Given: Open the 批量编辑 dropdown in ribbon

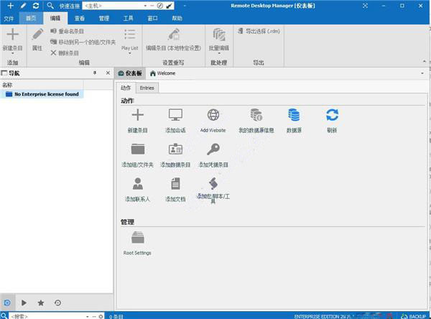Looking at the screenshot, I should pyautogui.click(x=218, y=52).
